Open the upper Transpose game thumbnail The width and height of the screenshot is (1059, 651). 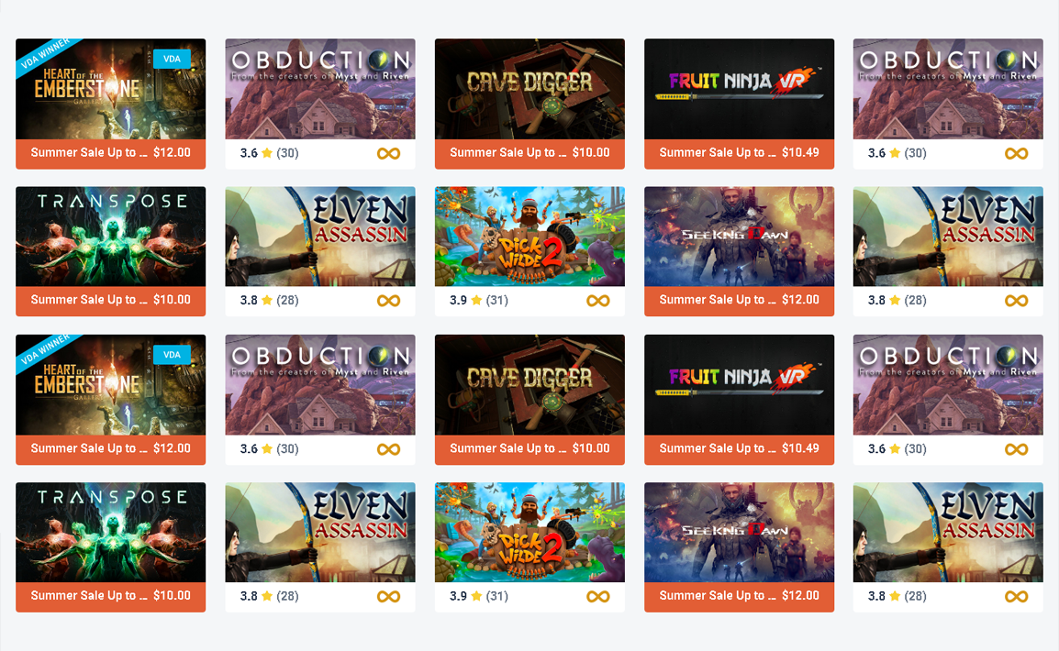pyautogui.click(x=111, y=237)
